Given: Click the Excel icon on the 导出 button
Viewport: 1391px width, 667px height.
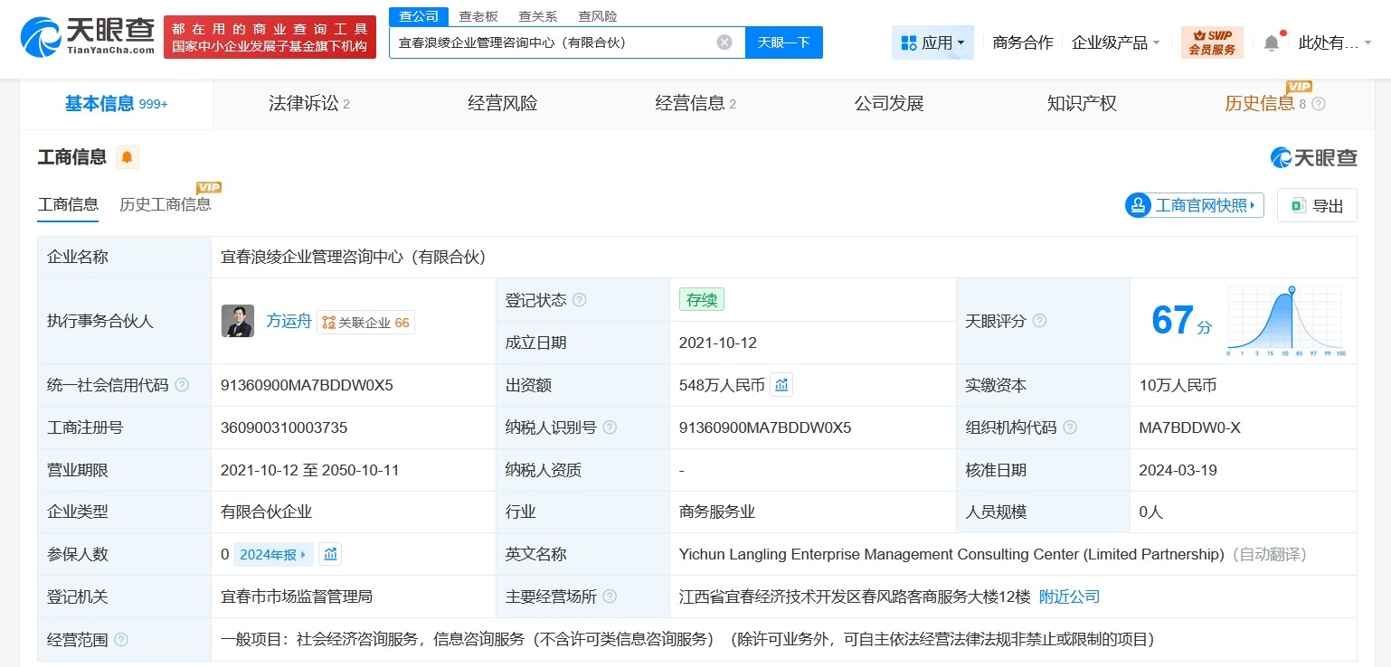Looking at the screenshot, I should [x=1301, y=205].
